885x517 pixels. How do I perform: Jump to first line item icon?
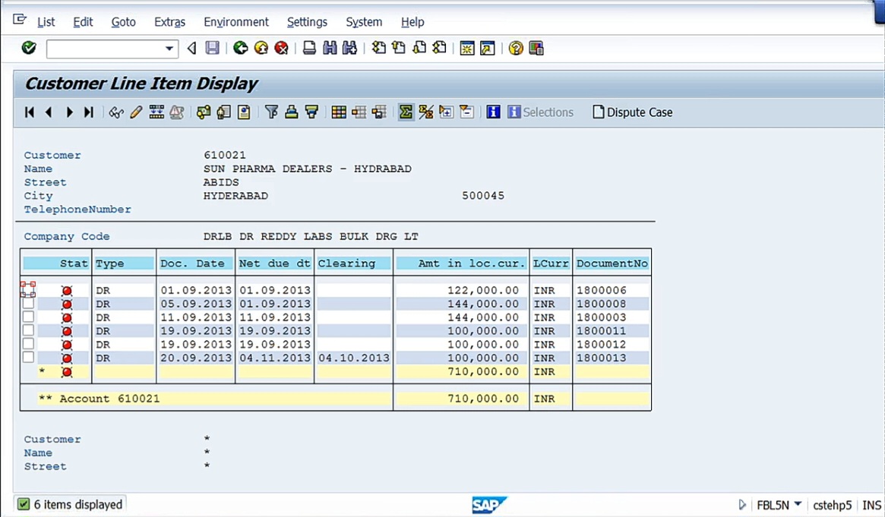click(30, 112)
